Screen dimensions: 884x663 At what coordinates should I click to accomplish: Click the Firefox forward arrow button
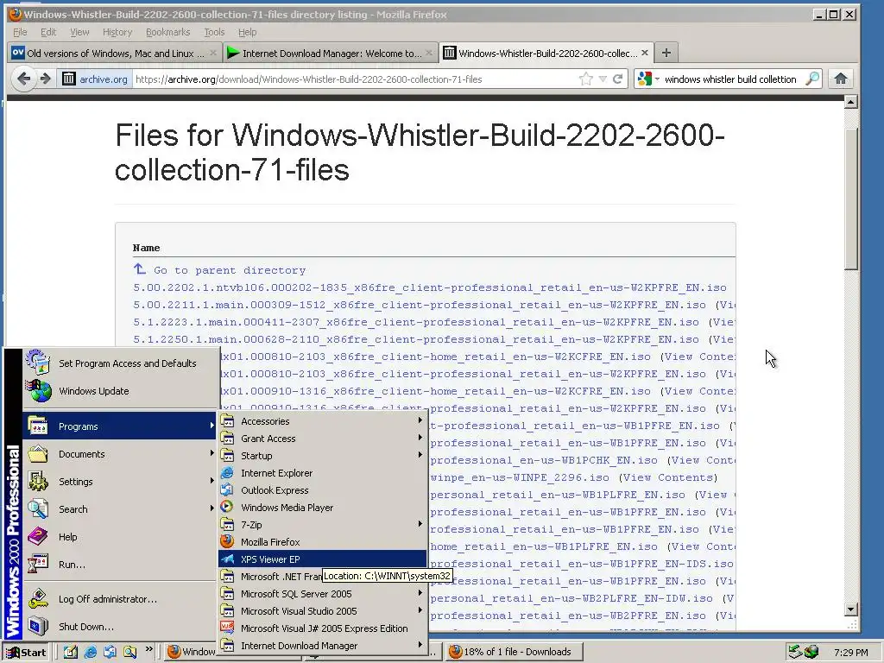(45, 79)
